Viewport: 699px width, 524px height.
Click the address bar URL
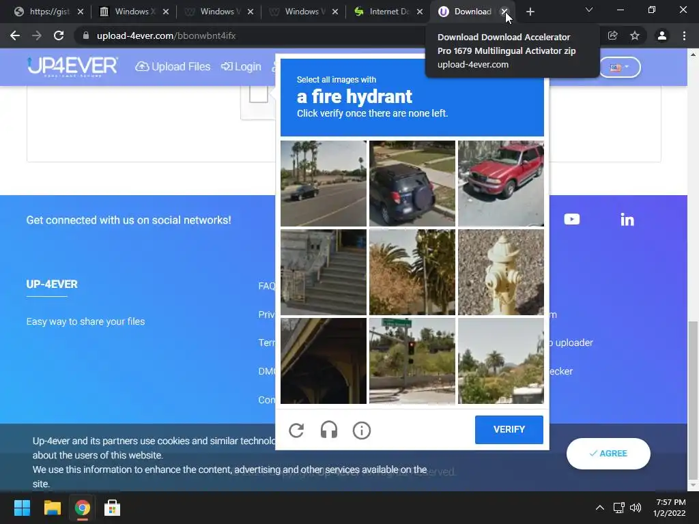(167, 35)
